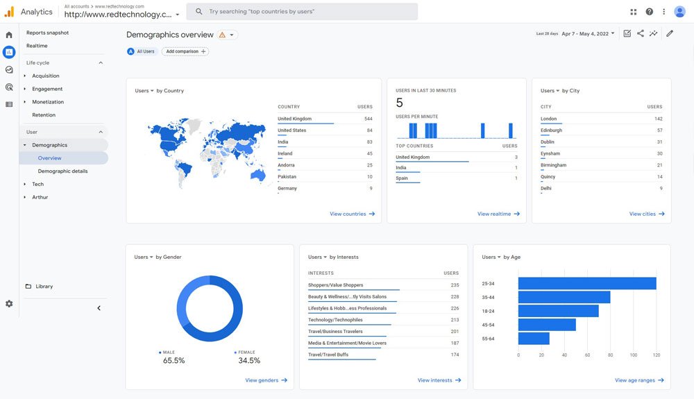
Task: Open the three-dot more options menu
Action: (664, 12)
